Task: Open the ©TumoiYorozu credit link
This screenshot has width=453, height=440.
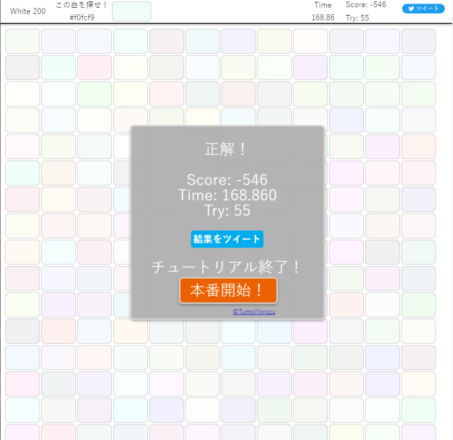Action: pos(253,311)
